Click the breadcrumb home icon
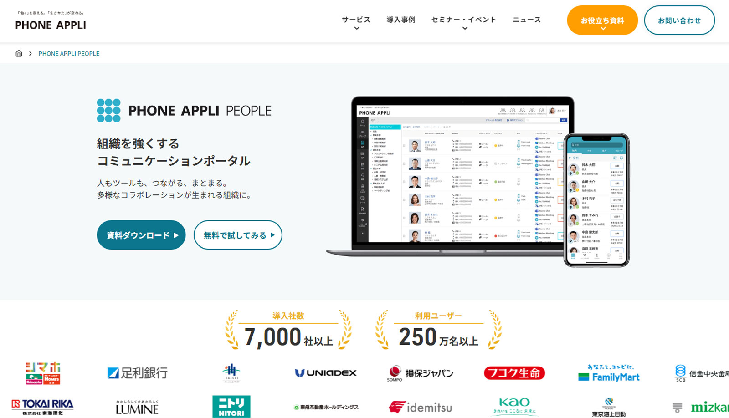 point(19,53)
